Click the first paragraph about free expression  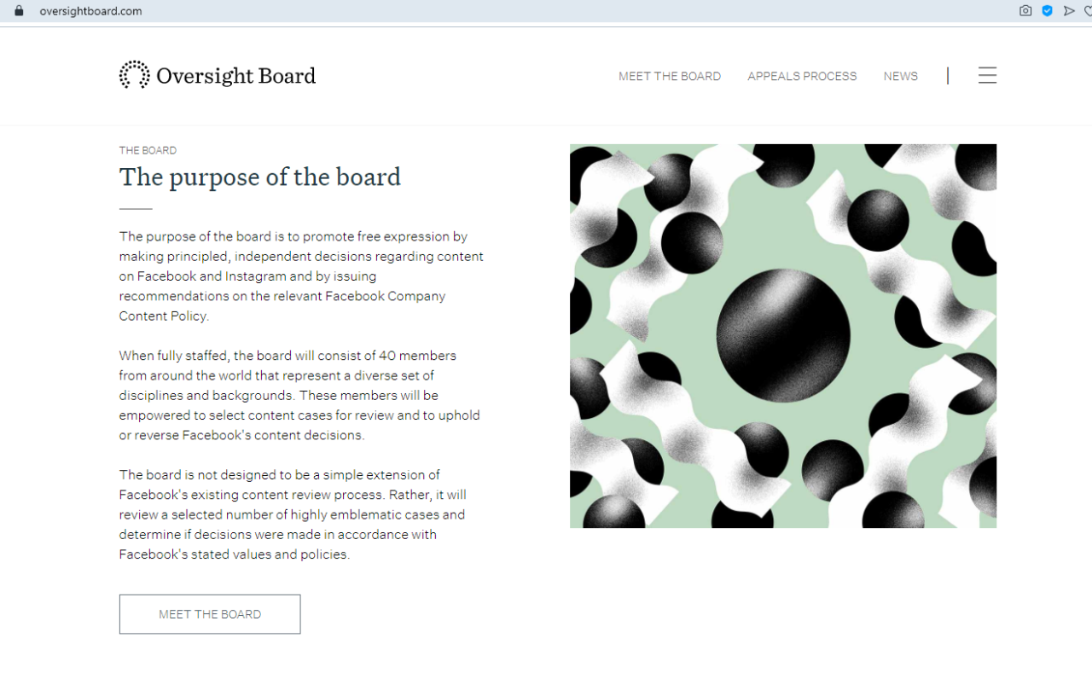point(299,276)
